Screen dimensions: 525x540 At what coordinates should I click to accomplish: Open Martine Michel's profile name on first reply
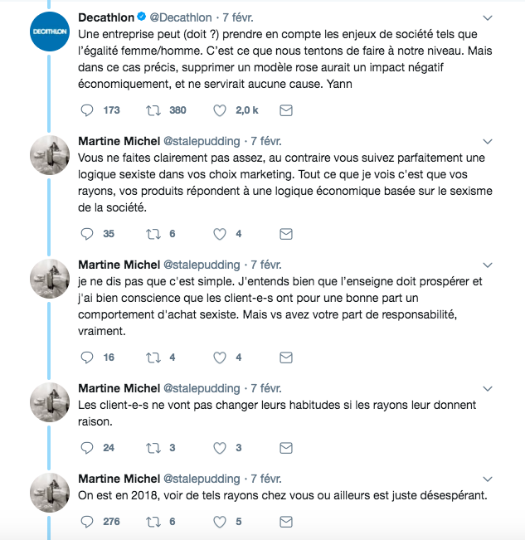119,141
